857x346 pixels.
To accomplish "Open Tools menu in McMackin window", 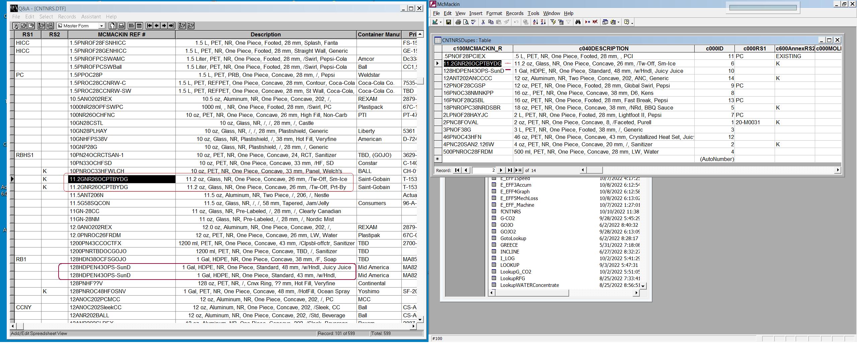I will click(533, 13).
